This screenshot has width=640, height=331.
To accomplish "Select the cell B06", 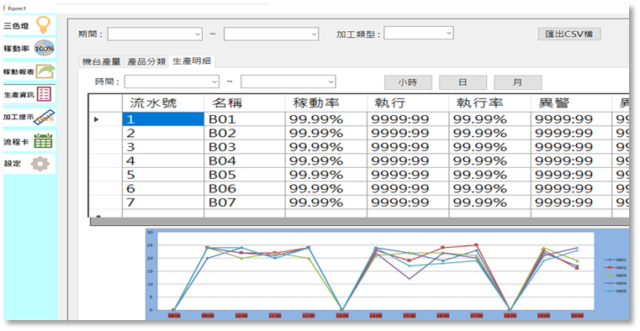I will click(x=245, y=188).
